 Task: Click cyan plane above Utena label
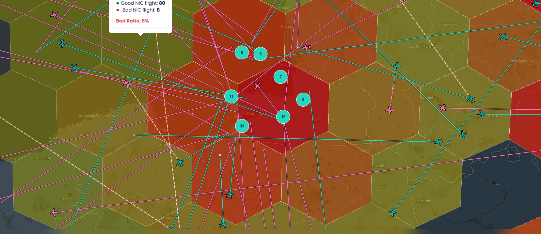[x=503, y=37]
